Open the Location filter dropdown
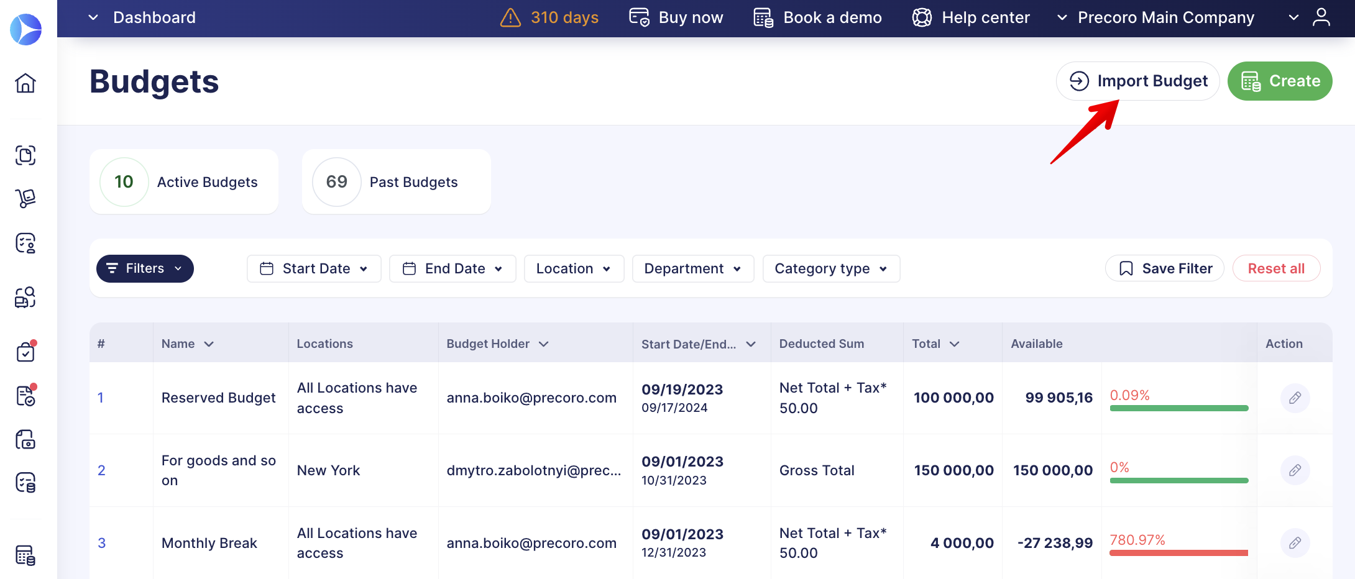1355x579 pixels. coord(574,268)
